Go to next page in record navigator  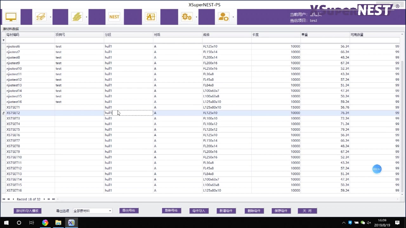[x=49, y=199]
